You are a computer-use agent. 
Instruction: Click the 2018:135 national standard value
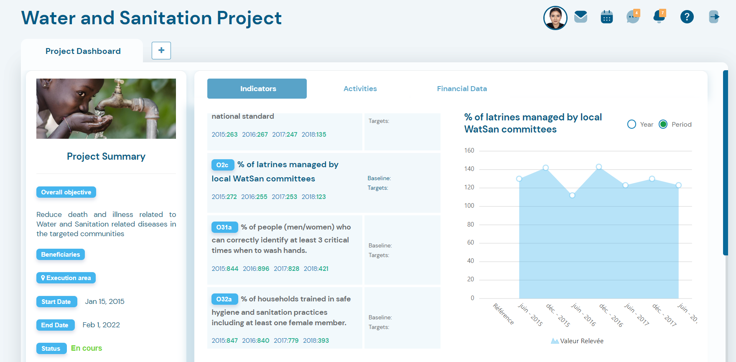314,135
